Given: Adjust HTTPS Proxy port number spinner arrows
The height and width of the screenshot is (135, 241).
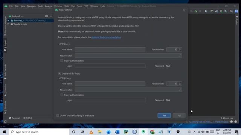Looking at the screenshot, I should tap(180, 84).
